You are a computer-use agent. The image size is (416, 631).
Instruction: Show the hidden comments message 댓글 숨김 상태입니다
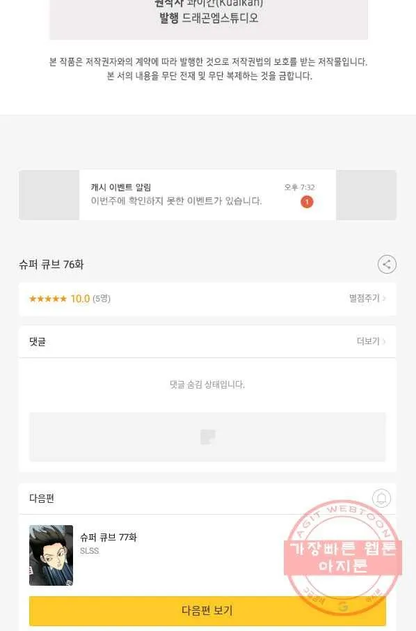pos(207,384)
